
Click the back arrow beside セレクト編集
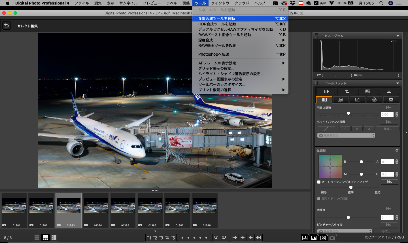point(6,26)
